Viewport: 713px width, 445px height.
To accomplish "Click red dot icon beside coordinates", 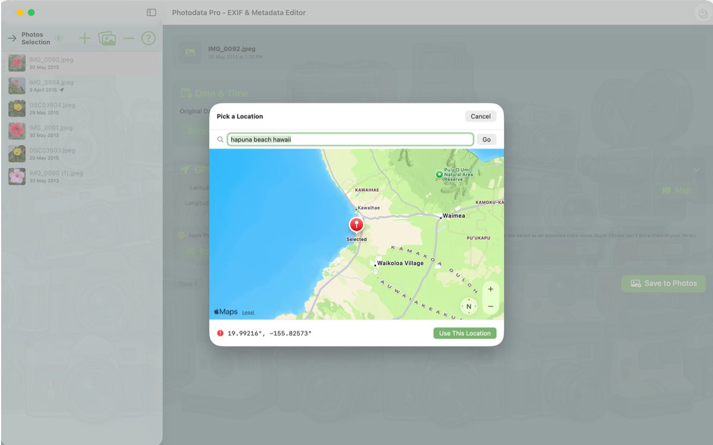I will (220, 333).
